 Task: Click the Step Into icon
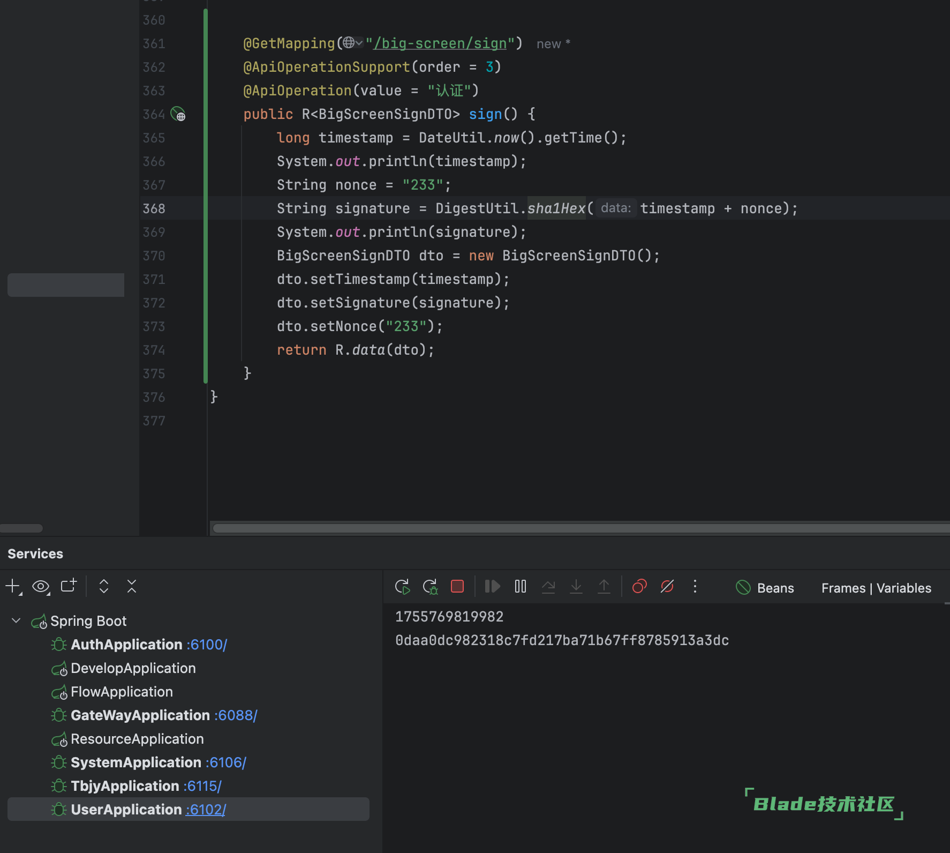coord(576,587)
